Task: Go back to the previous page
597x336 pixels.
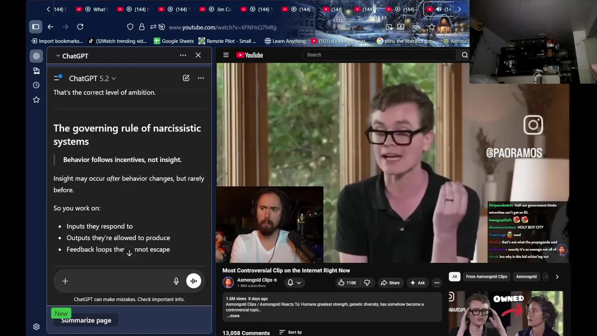Action: pyautogui.click(x=50, y=27)
